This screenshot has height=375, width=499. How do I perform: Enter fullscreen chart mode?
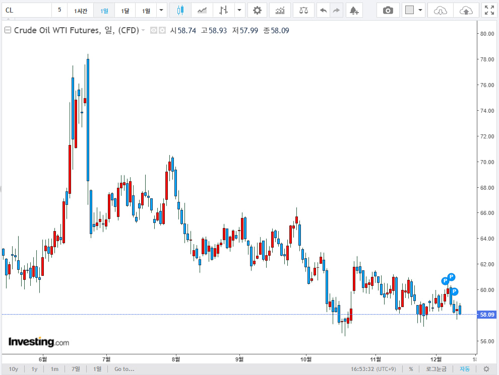488,10
